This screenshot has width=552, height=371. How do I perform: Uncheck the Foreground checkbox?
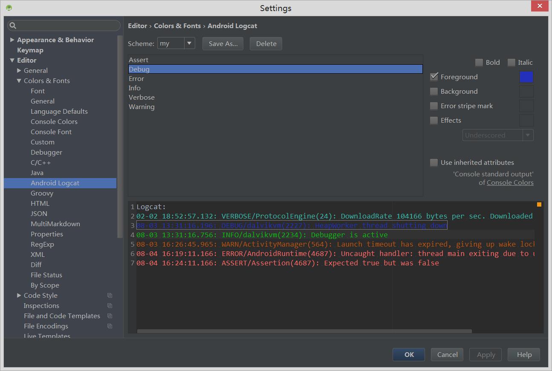434,77
